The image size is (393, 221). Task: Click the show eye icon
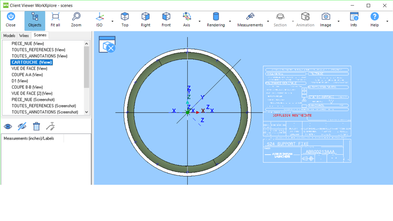[8, 126]
